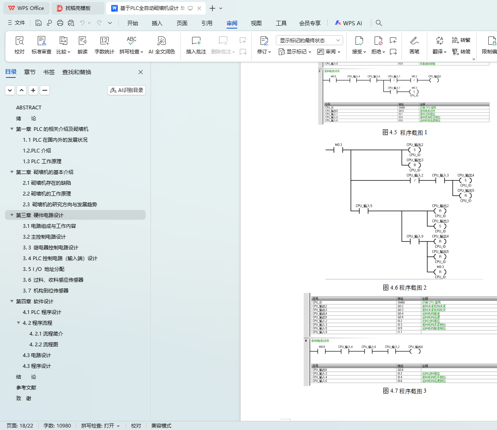Screen dimensions: 497x430
Task: Click the print icon in quick toolbar
Action: tap(60, 23)
